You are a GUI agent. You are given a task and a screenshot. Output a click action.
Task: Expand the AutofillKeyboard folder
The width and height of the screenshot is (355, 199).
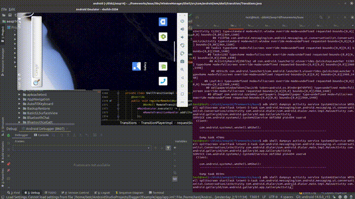(19, 104)
